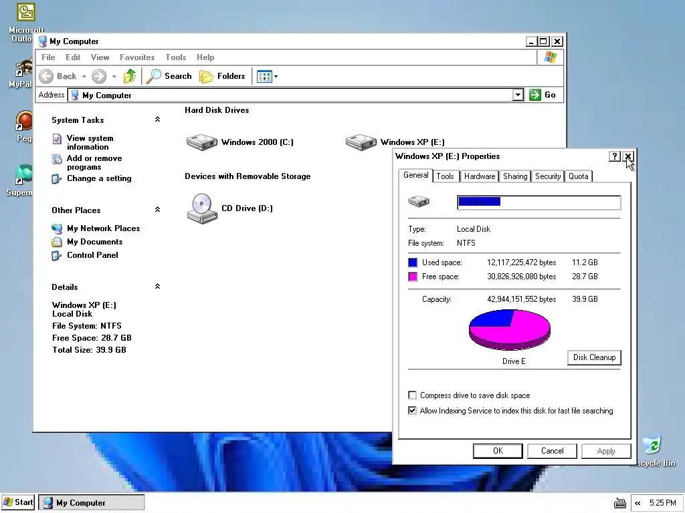
Task: Open the Back button history dropdown
Action: 84,77
